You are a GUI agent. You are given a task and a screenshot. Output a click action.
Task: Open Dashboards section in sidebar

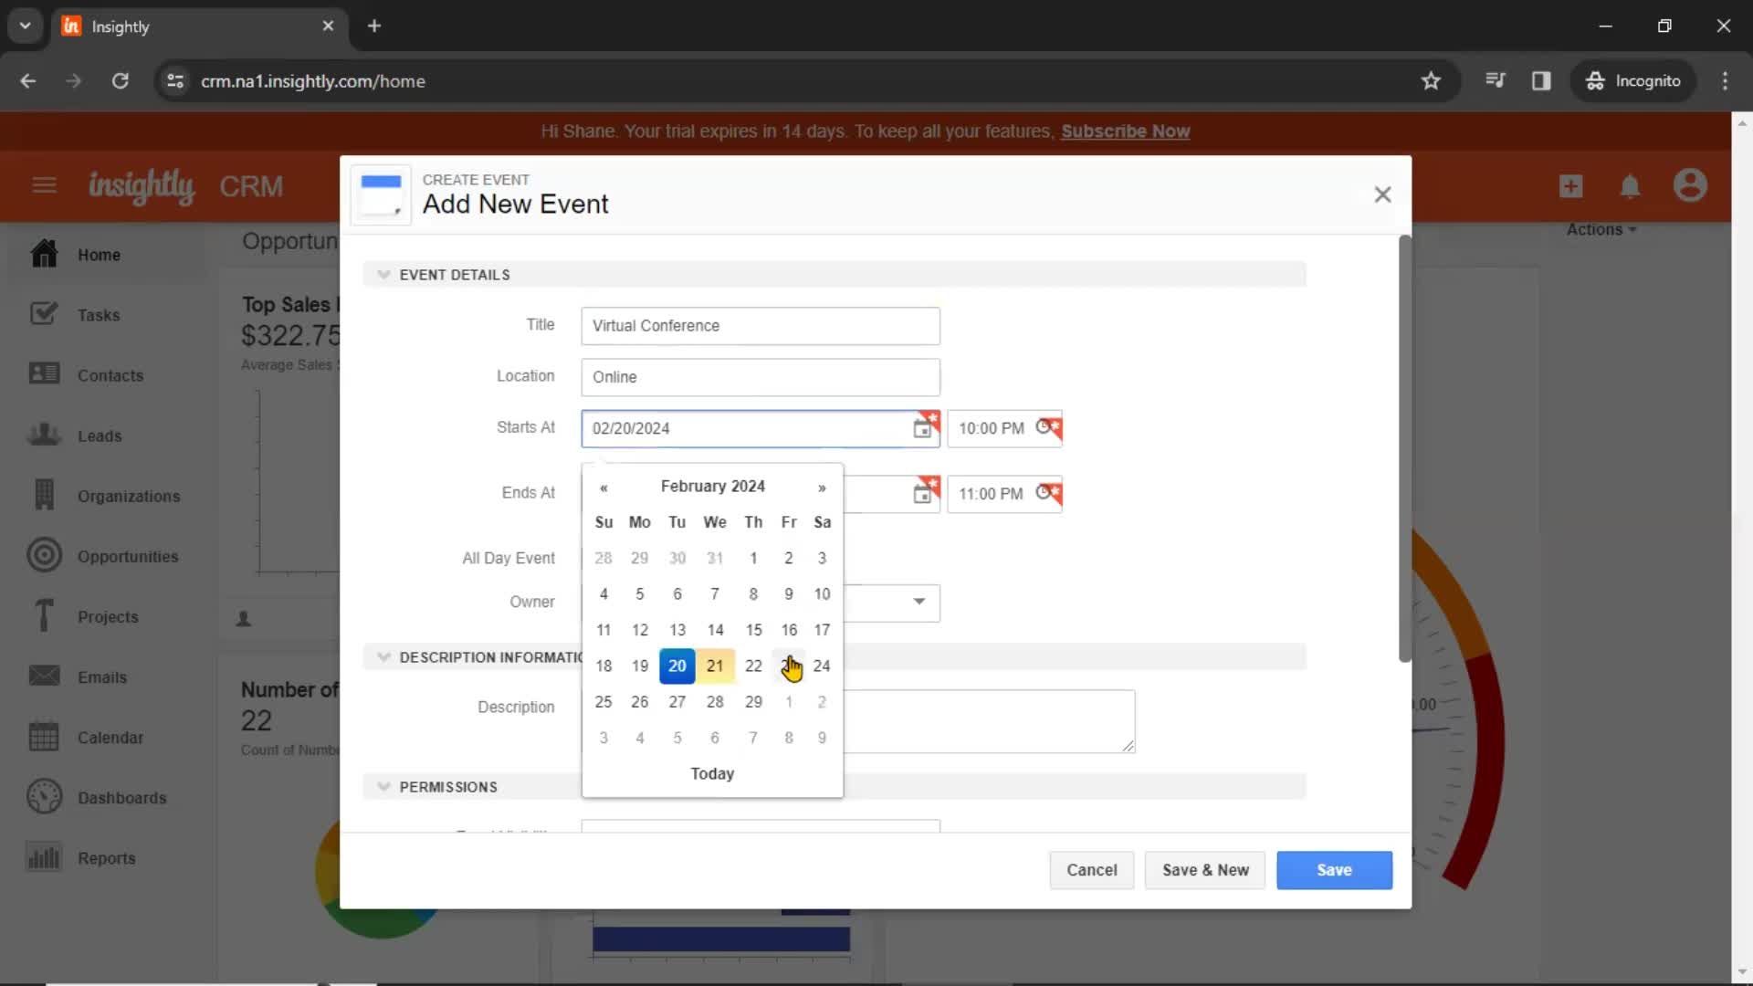coord(121,797)
